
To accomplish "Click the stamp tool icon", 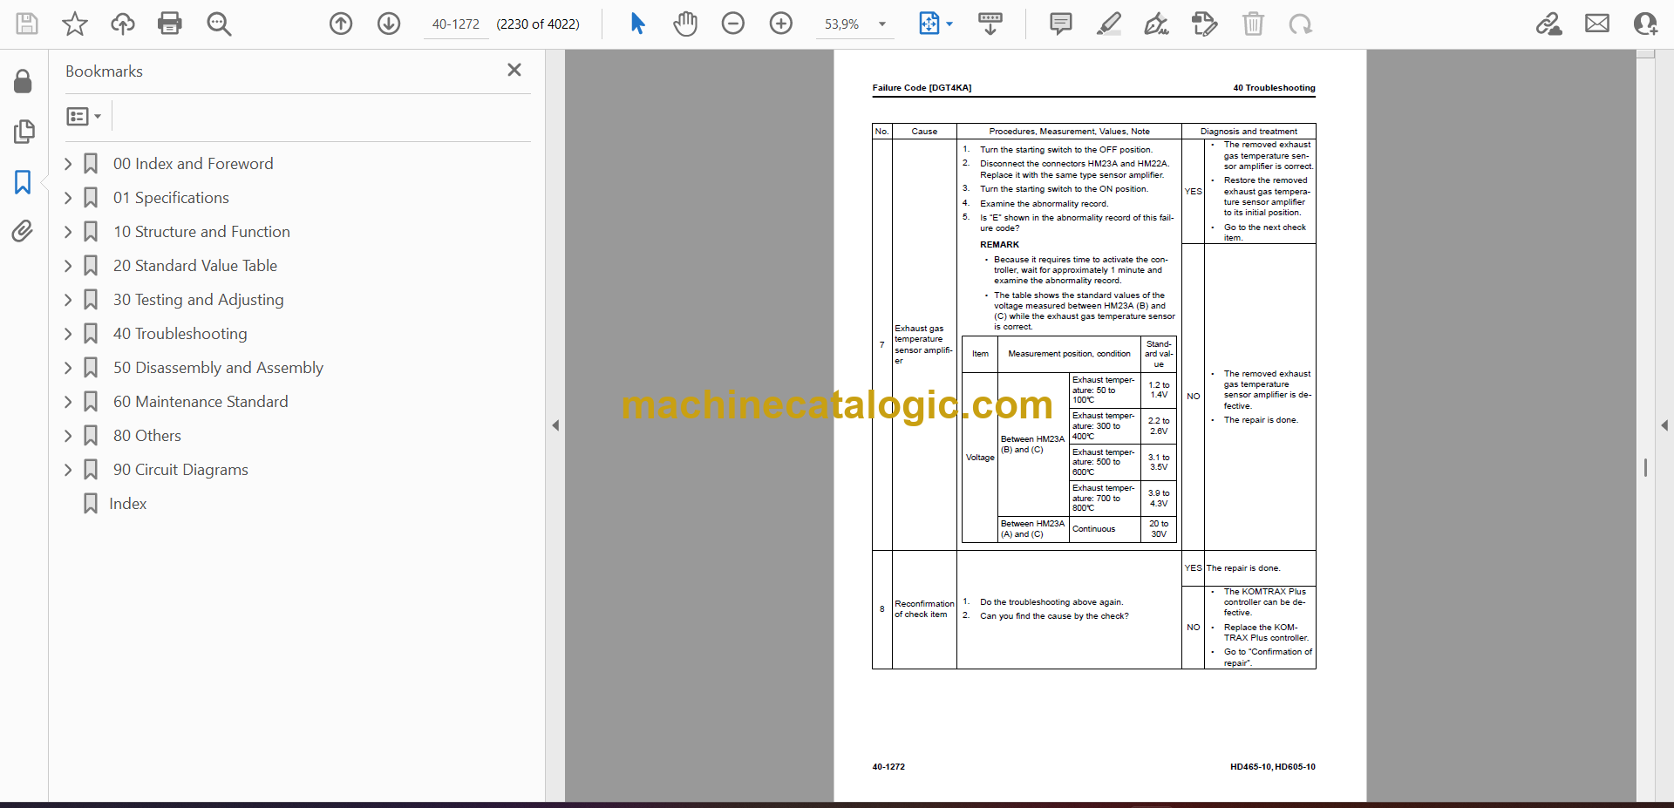I will click(x=1205, y=24).
